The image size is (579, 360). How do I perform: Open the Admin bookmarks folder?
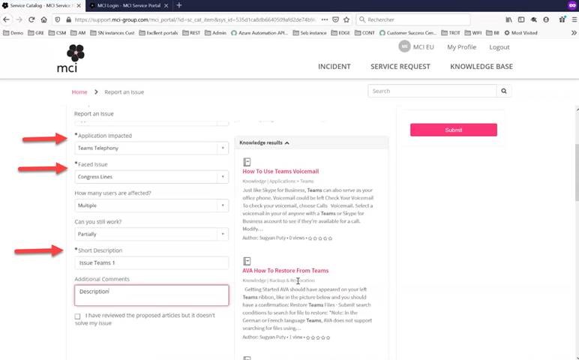tap(215, 33)
